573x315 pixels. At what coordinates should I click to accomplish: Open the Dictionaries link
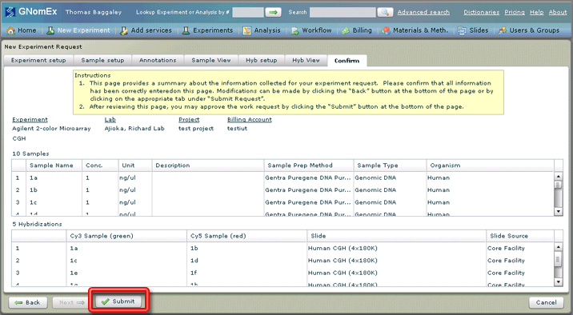[481, 13]
